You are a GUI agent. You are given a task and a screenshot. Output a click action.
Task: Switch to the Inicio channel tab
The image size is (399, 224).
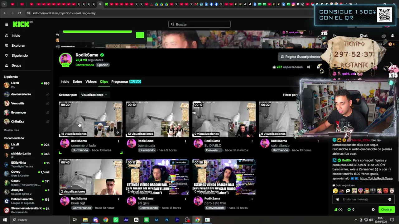pyautogui.click(x=65, y=82)
